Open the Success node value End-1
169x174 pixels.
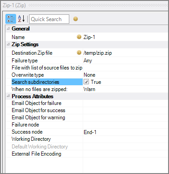[90, 132]
